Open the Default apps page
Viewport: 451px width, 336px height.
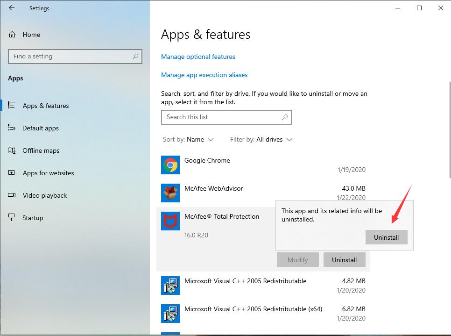41,128
